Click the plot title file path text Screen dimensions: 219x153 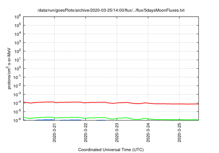(x=111, y=10)
